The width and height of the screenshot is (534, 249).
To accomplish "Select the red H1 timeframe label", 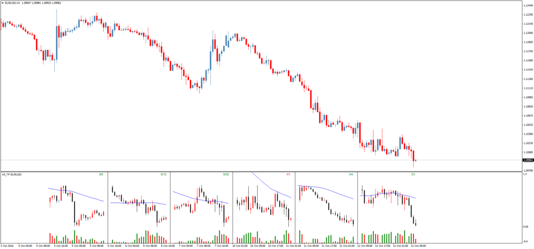I will tap(288, 175).
